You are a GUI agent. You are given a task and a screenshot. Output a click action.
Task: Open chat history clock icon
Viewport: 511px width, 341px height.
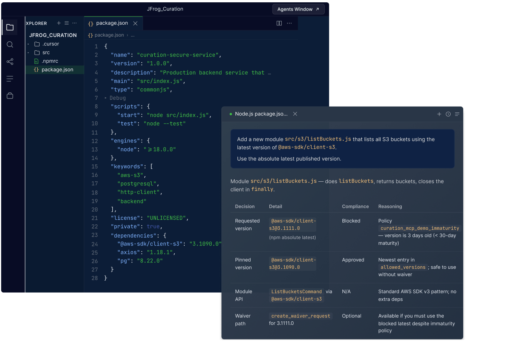tap(448, 114)
